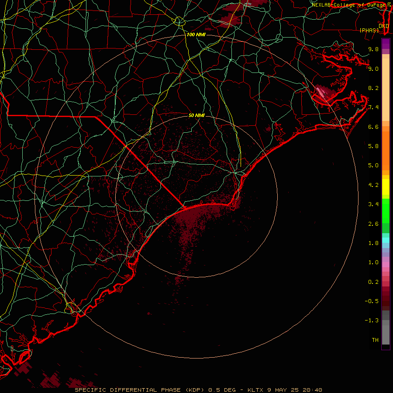The image size is (393, 393).
Task: Click the -0.5 value on the color scale
Action: (x=372, y=301)
